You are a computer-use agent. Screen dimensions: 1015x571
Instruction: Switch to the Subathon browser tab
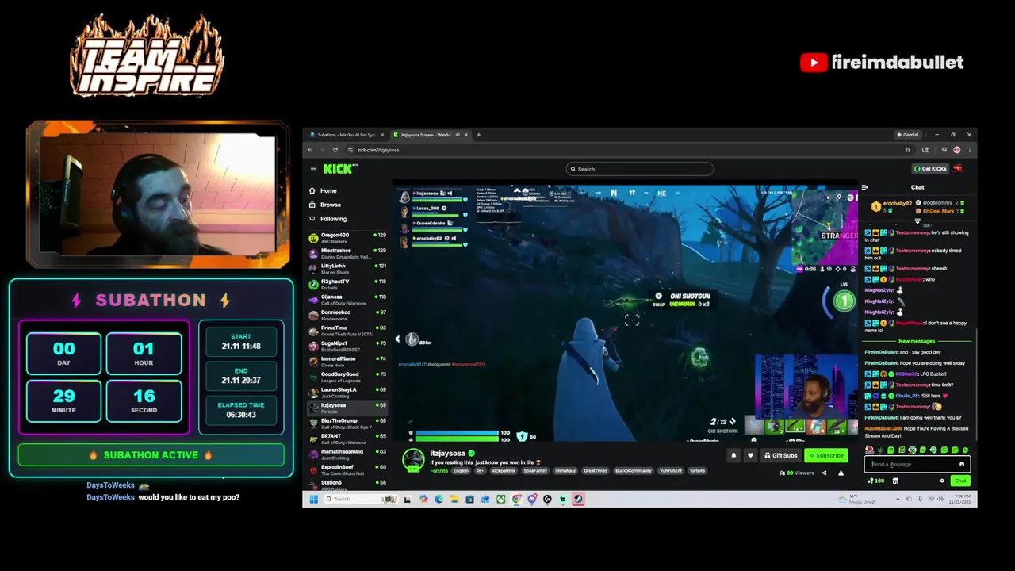coord(347,135)
